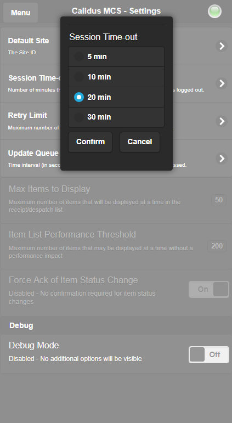This screenshot has height=423, width=232.
Task: Click the Max Items to Display value field
Action: click(x=219, y=200)
